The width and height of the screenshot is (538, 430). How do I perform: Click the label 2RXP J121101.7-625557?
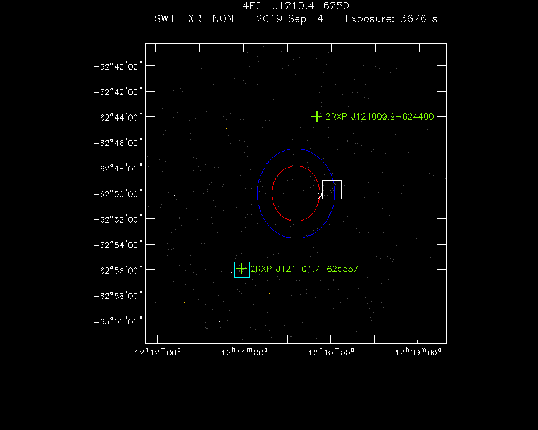pyautogui.click(x=304, y=269)
